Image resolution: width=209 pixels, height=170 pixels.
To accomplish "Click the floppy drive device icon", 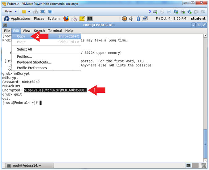I will (x=169, y=12).
